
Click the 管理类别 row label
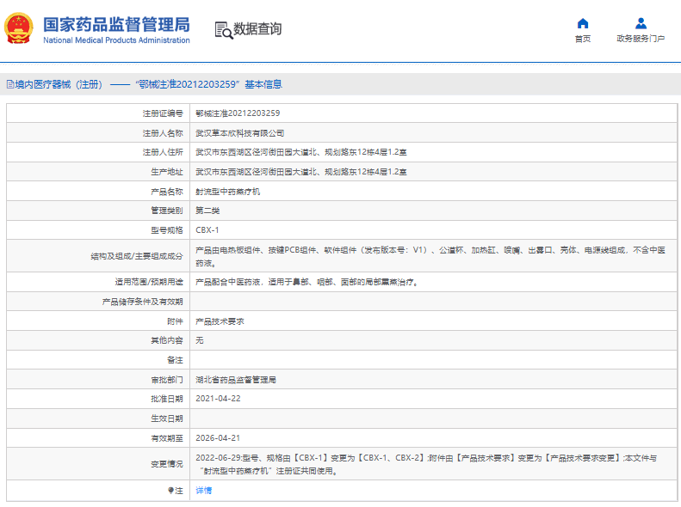[x=167, y=211]
